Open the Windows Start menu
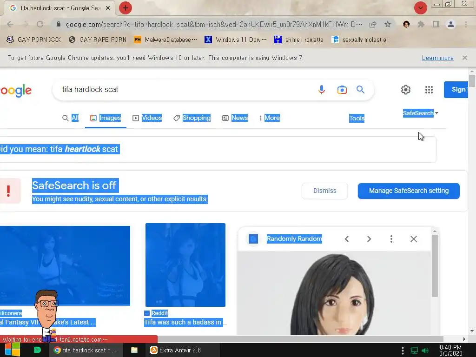The image size is (476, 357). tap(12, 350)
